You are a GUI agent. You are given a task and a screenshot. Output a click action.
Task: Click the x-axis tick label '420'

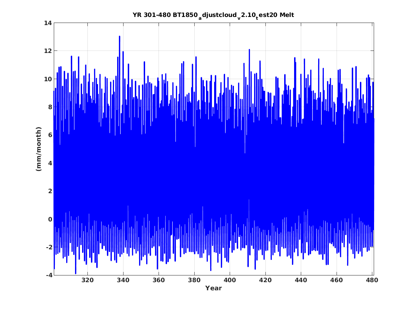point(265,280)
